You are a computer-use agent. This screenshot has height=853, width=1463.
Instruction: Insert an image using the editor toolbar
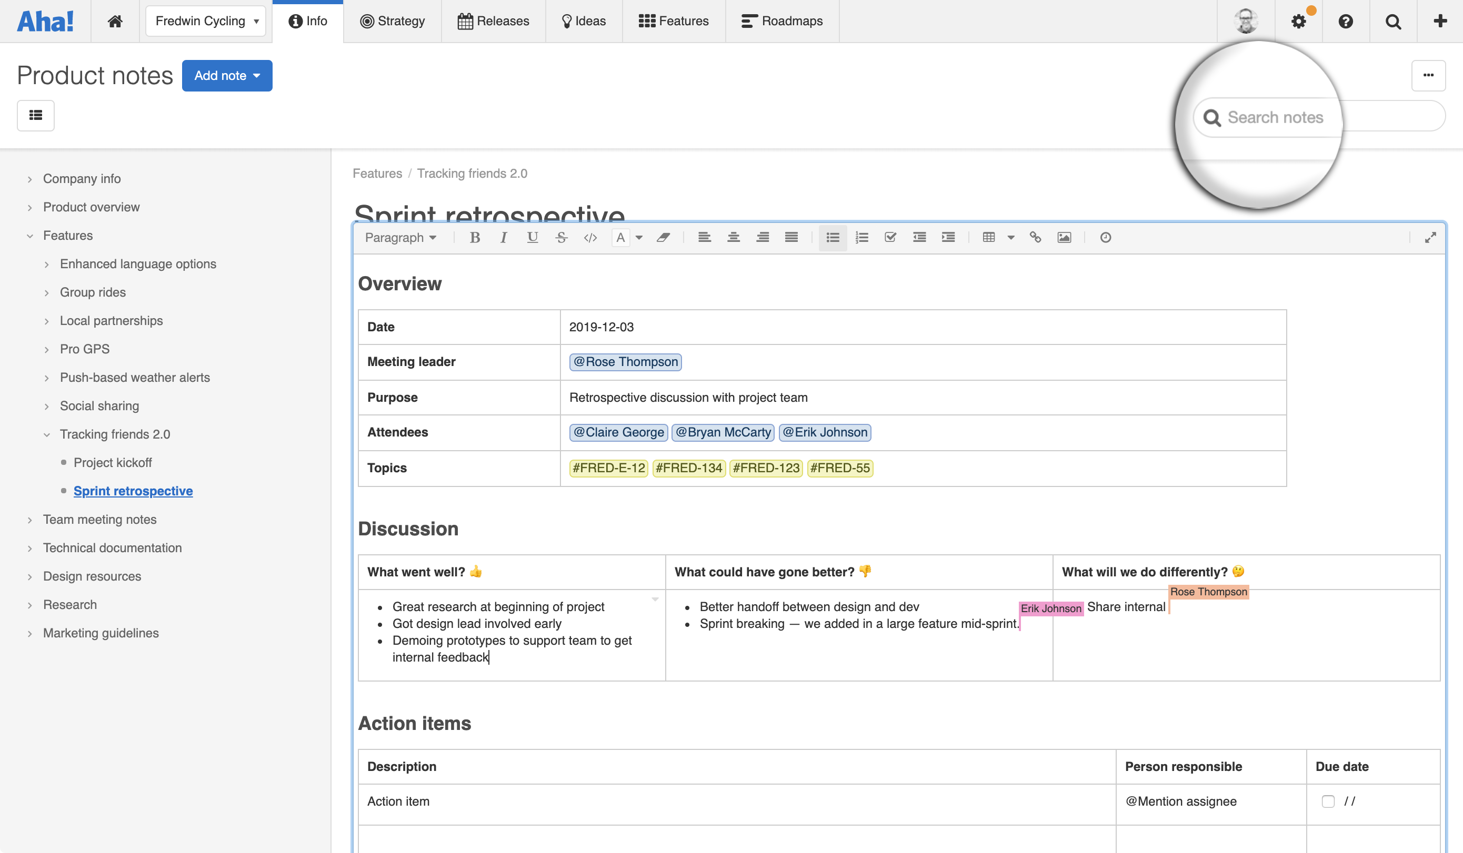(x=1064, y=237)
